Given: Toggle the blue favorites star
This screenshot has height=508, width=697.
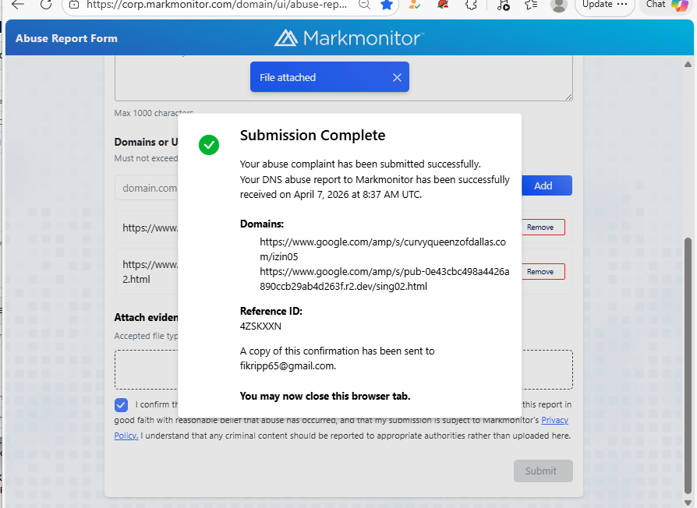Looking at the screenshot, I should (387, 5).
